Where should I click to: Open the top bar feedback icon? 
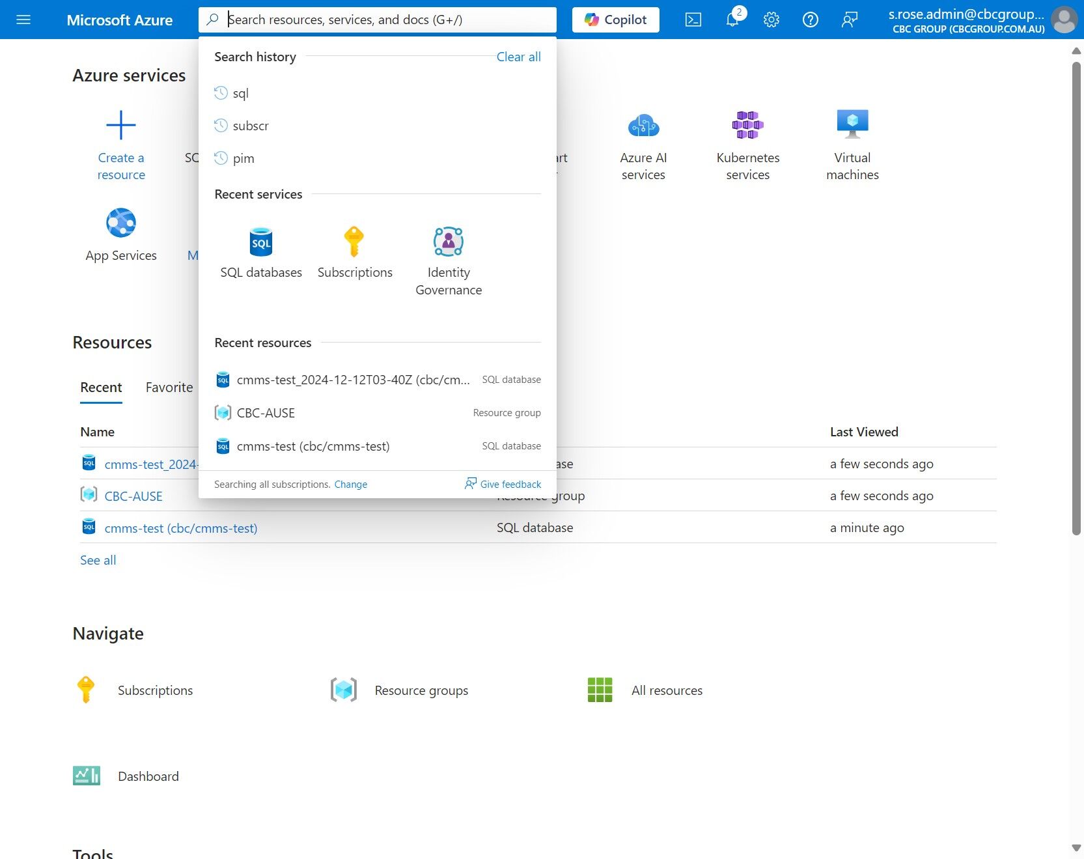point(850,20)
